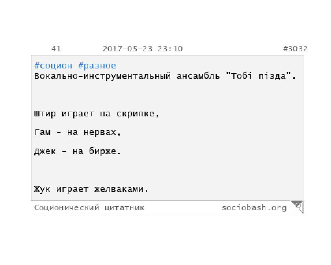Click the time 23:10
This screenshot has width=331, height=265.
(x=170, y=49)
